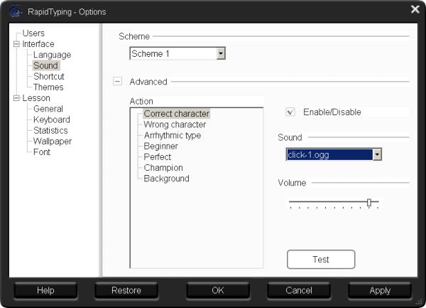Viewport: 426px width, 308px height.
Task: Select Champion action
Action: 163,168
